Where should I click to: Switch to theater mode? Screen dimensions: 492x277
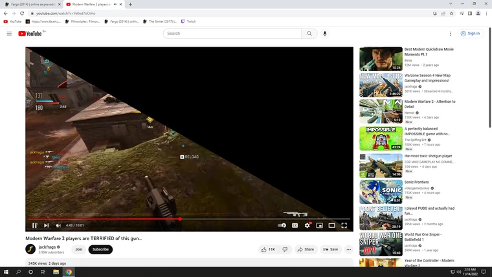pos(331,225)
